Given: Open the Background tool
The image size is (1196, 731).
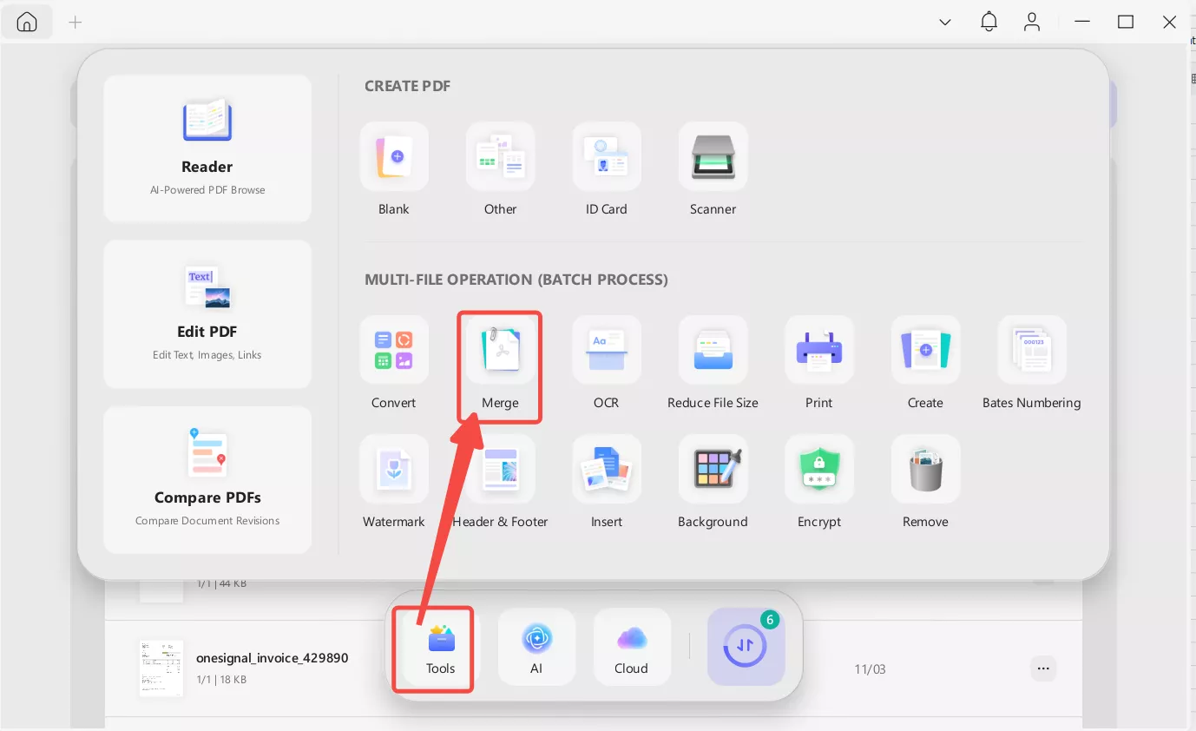Looking at the screenshot, I should click(713, 470).
